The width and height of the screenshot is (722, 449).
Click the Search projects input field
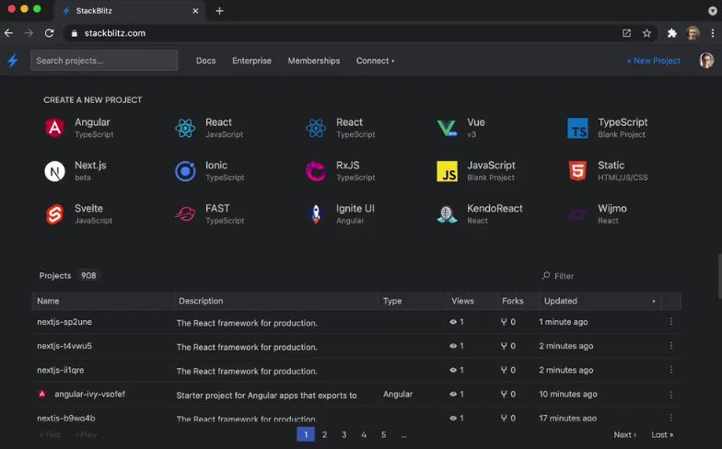(104, 61)
